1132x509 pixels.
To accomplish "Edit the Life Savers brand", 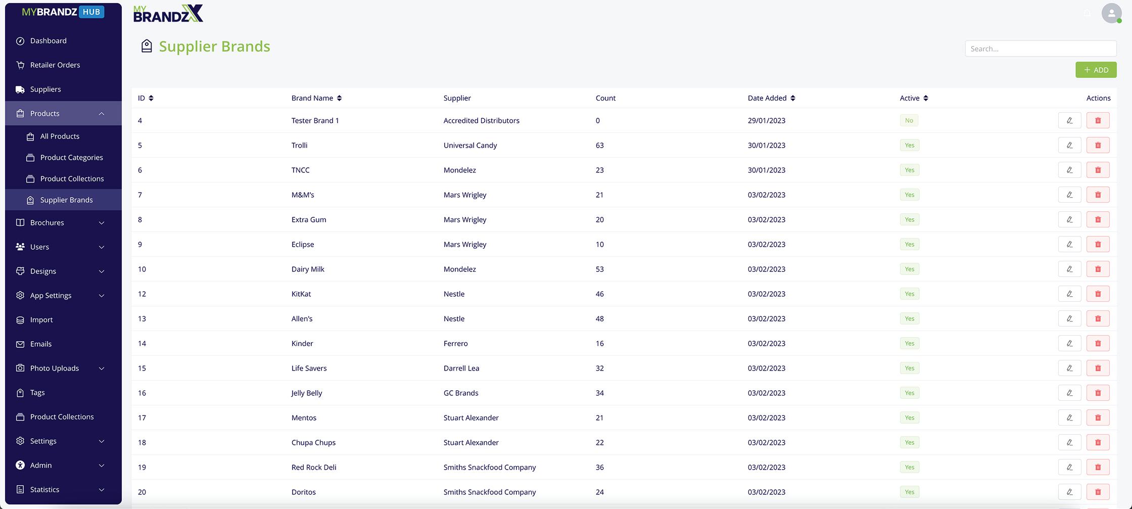I will [1069, 368].
